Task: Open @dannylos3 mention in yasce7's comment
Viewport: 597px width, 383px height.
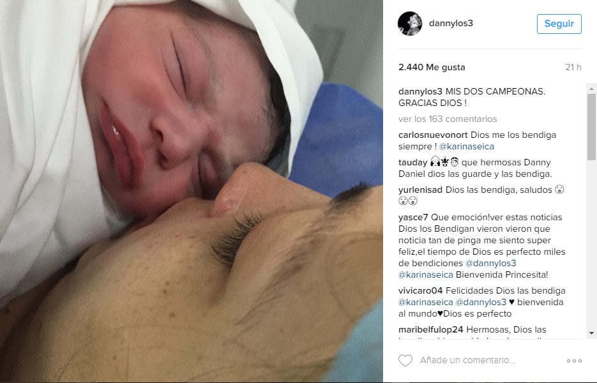Action: click(x=491, y=263)
